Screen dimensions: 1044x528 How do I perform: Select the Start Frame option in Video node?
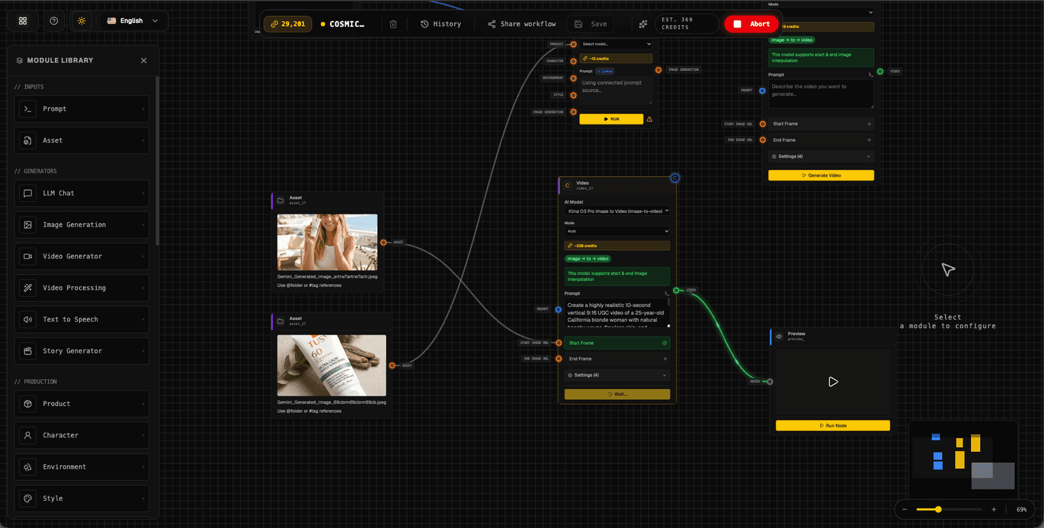pyautogui.click(x=617, y=343)
